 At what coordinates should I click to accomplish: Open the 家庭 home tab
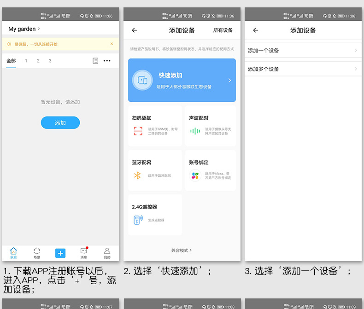13,253
